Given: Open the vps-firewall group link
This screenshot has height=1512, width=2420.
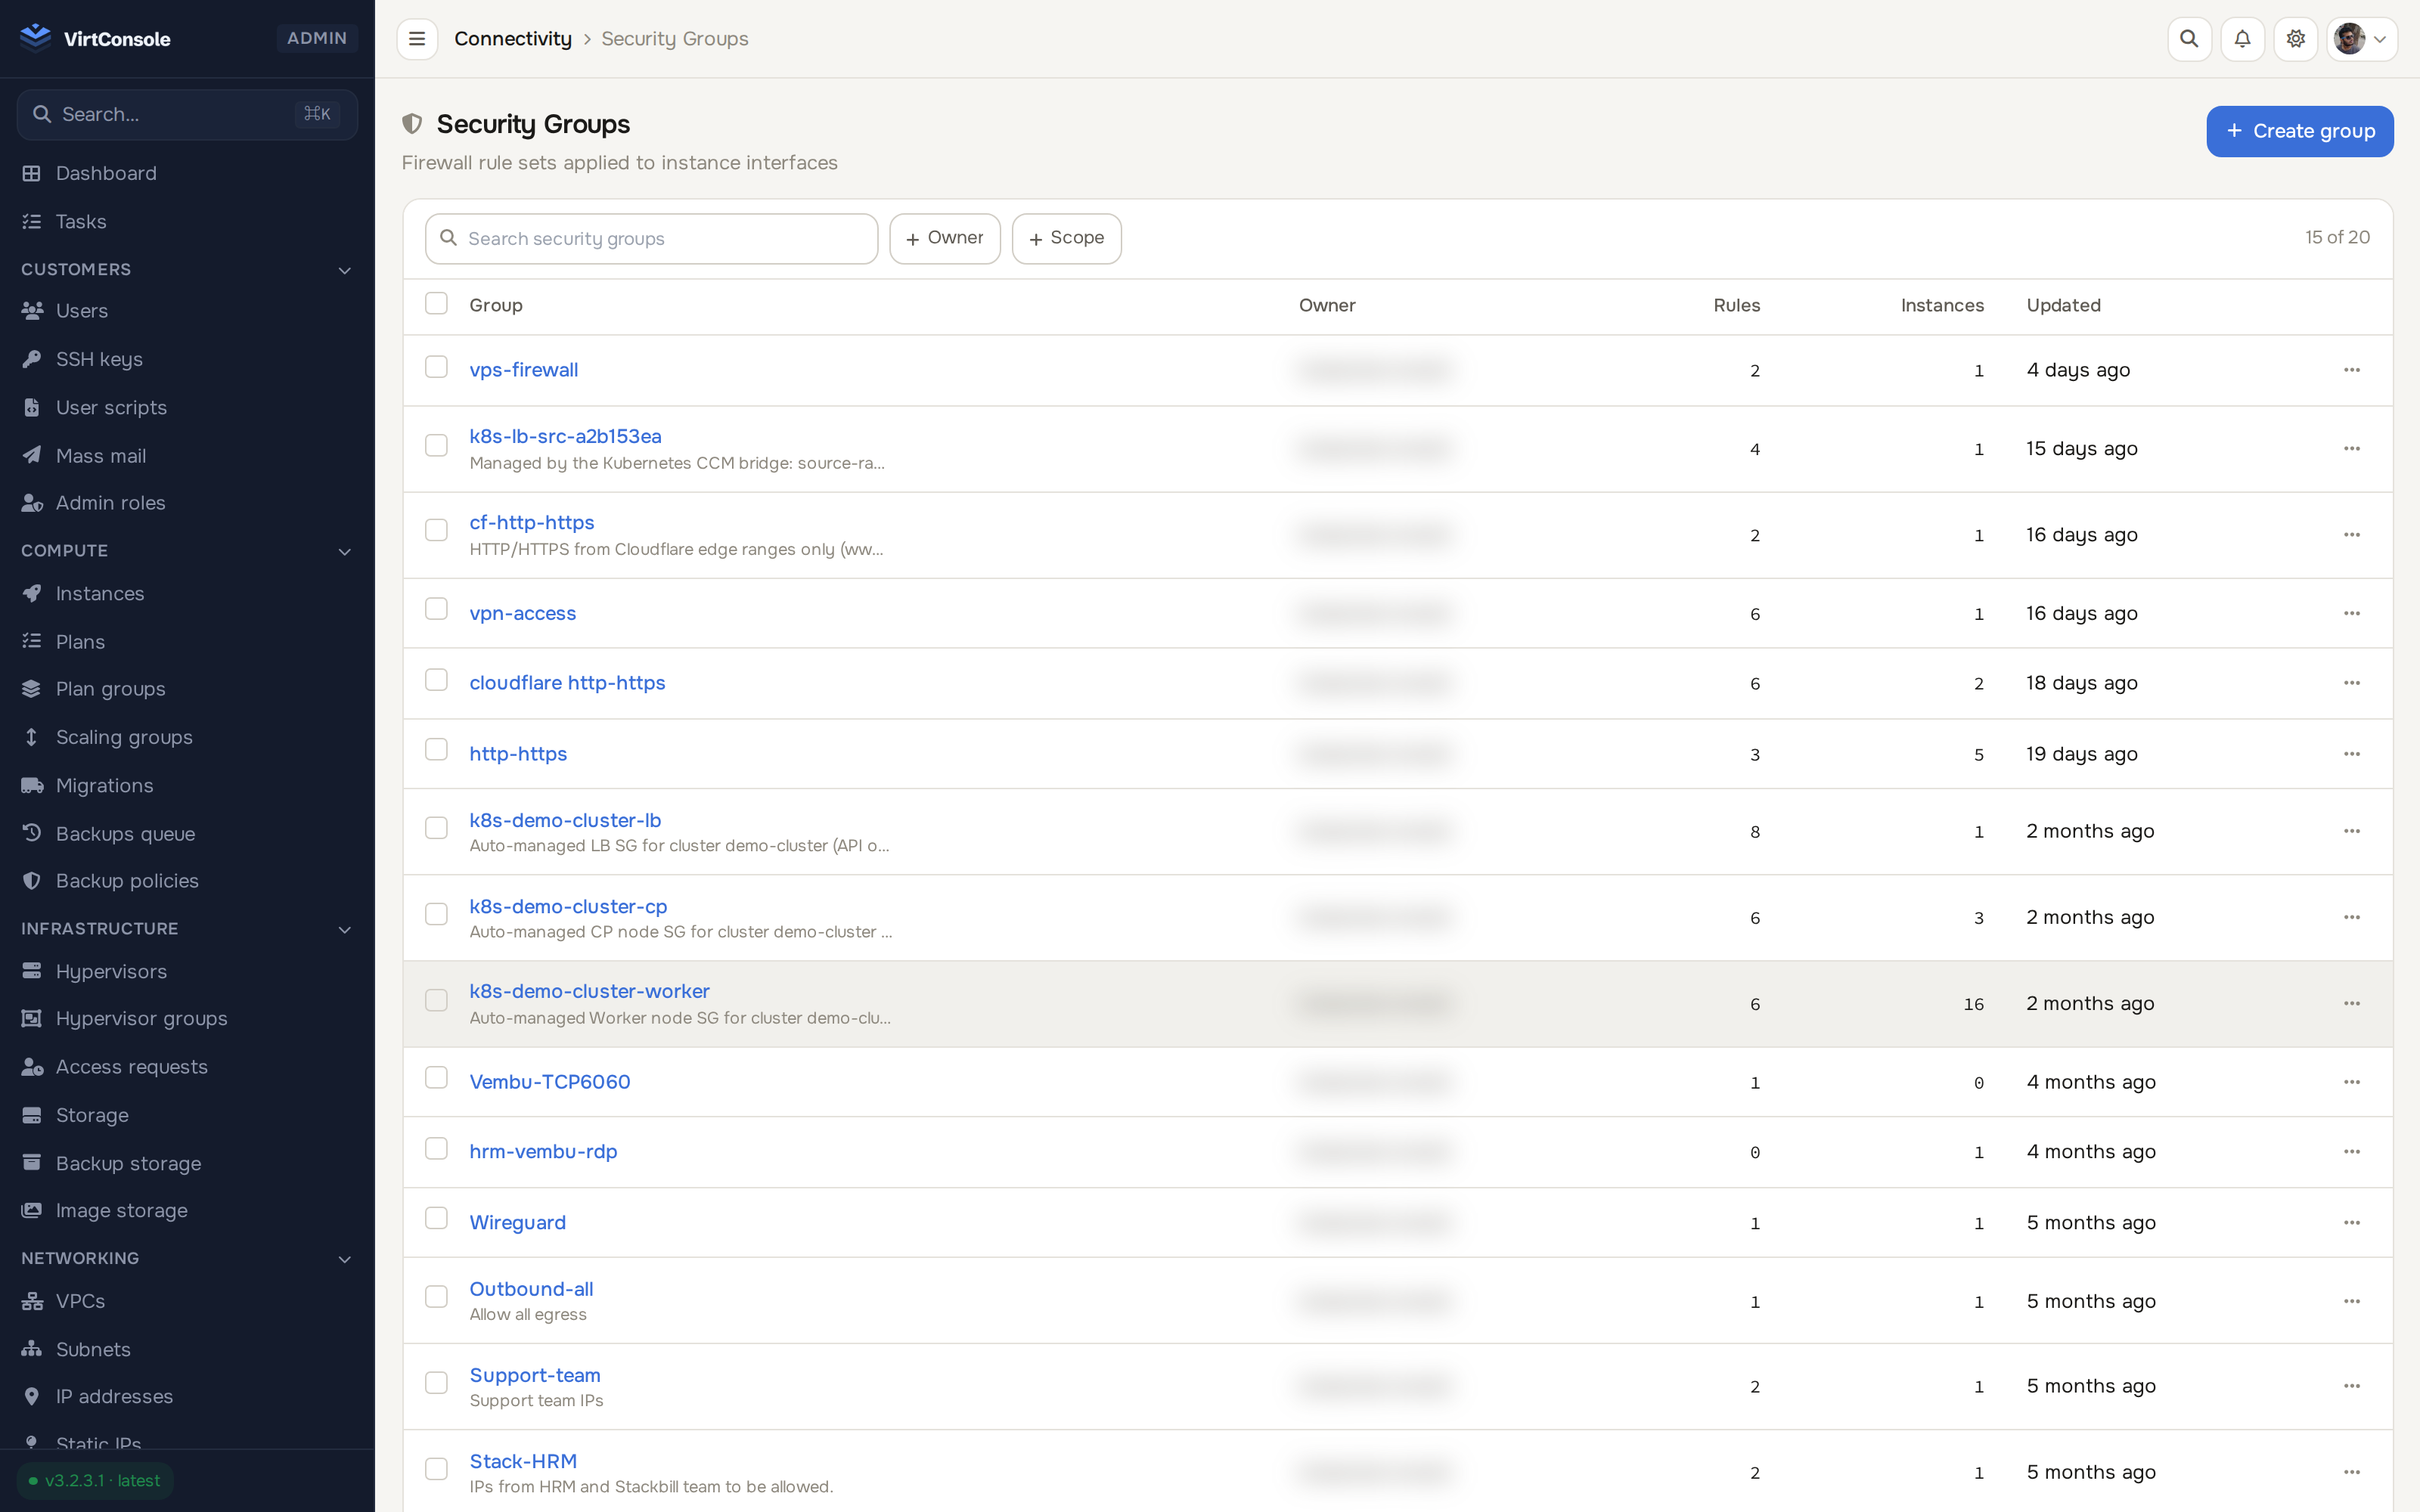Looking at the screenshot, I should pyautogui.click(x=523, y=370).
